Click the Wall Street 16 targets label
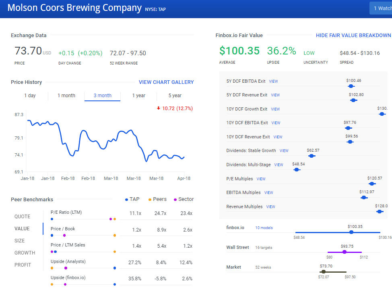The image size is (392, 288). pos(264,248)
